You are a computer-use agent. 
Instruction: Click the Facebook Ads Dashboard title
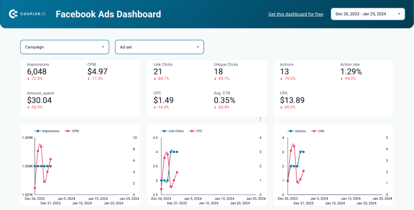[x=108, y=14]
